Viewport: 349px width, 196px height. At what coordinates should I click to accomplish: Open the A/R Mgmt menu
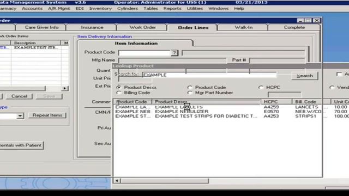[59, 9]
